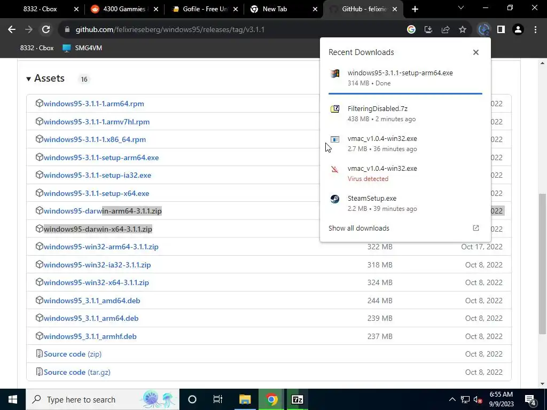547x410 pixels.
Task: Open the SMG4VM bookmark
Action: point(82,48)
